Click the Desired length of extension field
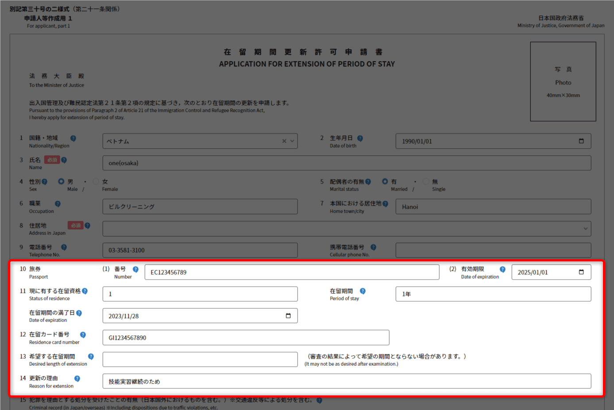 tap(200, 360)
